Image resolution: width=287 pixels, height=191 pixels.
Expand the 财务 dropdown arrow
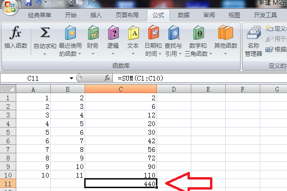(93, 54)
